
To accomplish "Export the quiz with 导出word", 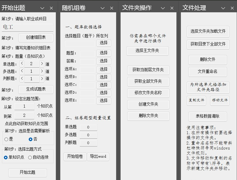I will pyautogui.click(x=98, y=157).
